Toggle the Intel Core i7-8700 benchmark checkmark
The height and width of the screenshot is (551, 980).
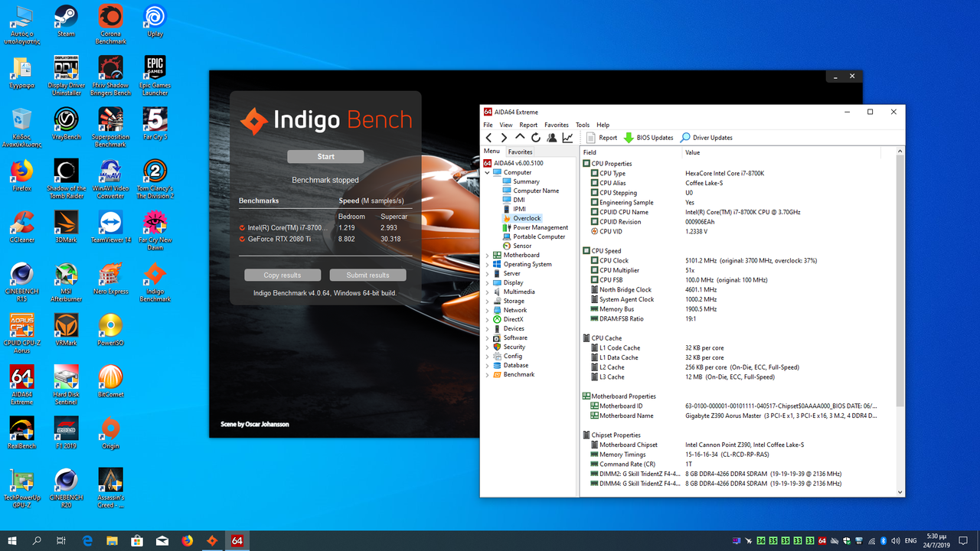pyautogui.click(x=242, y=227)
